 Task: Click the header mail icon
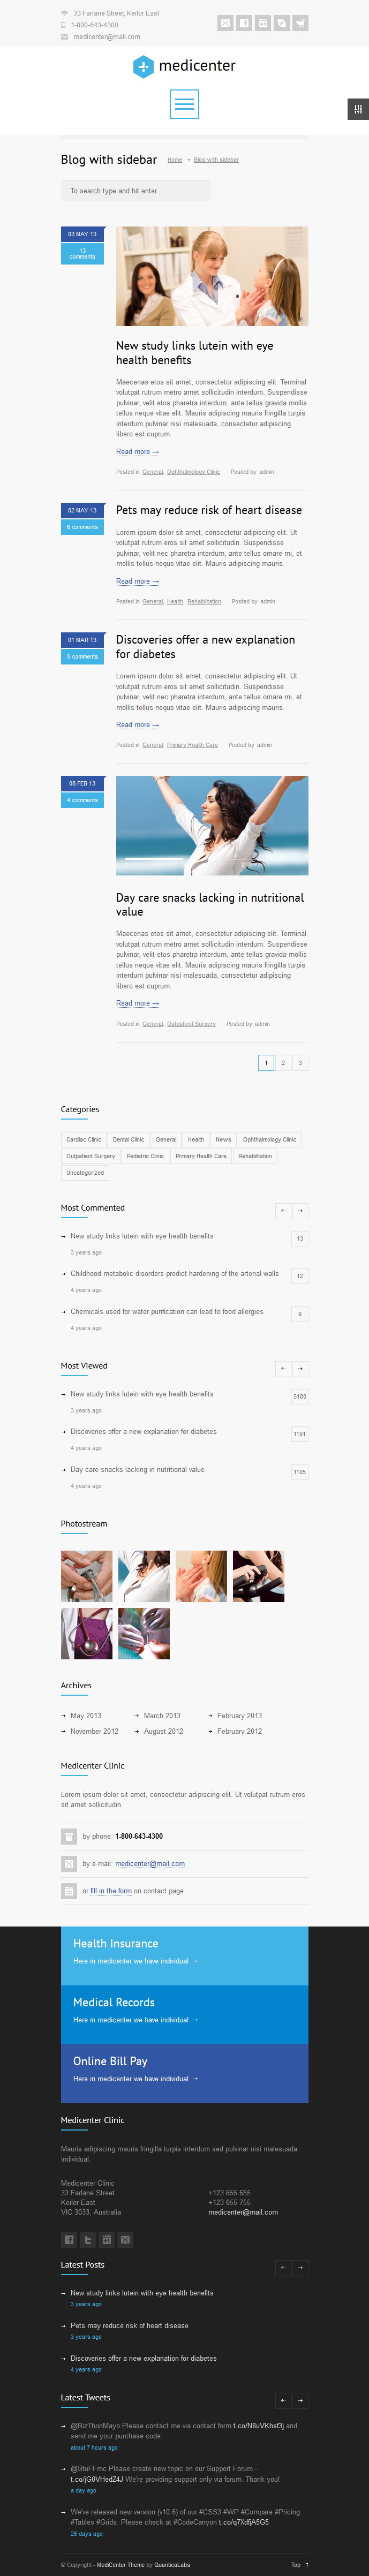[x=226, y=23]
